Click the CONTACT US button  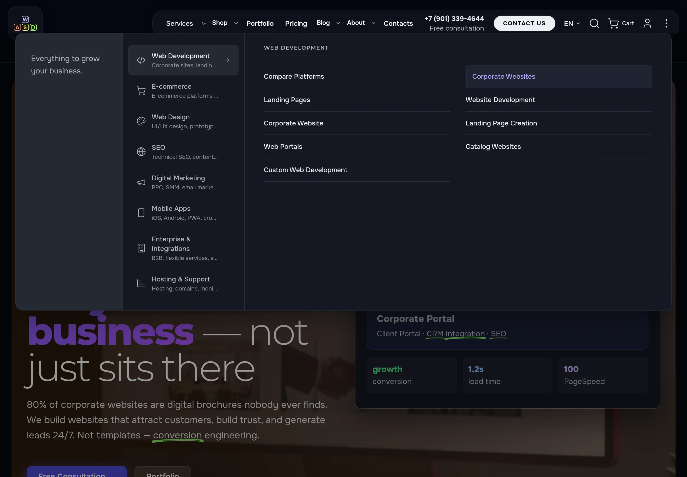(524, 23)
